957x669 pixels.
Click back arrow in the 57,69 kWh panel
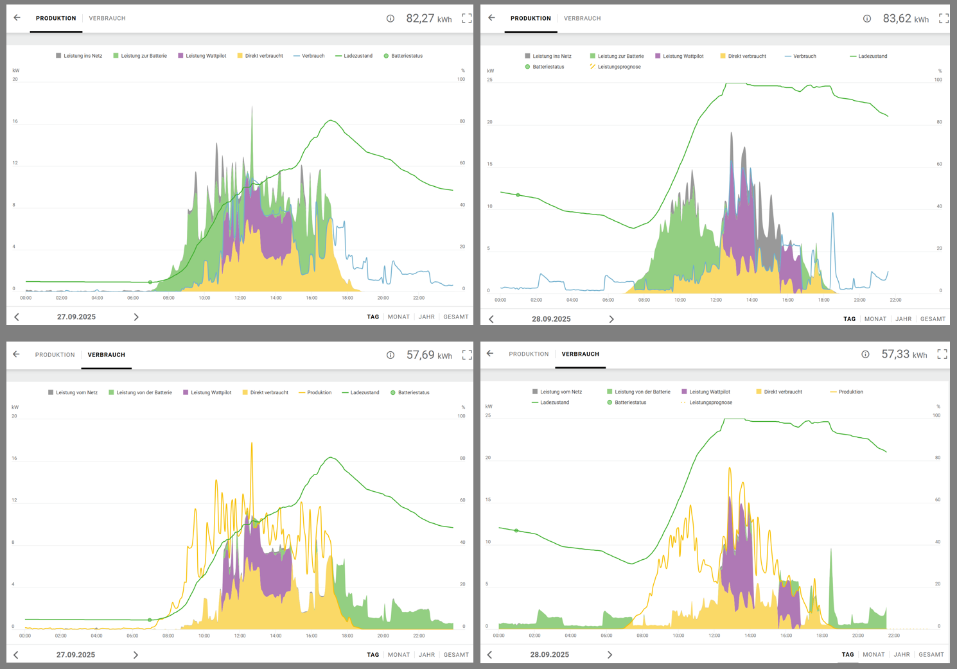pyautogui.click(x=17, y=354)
